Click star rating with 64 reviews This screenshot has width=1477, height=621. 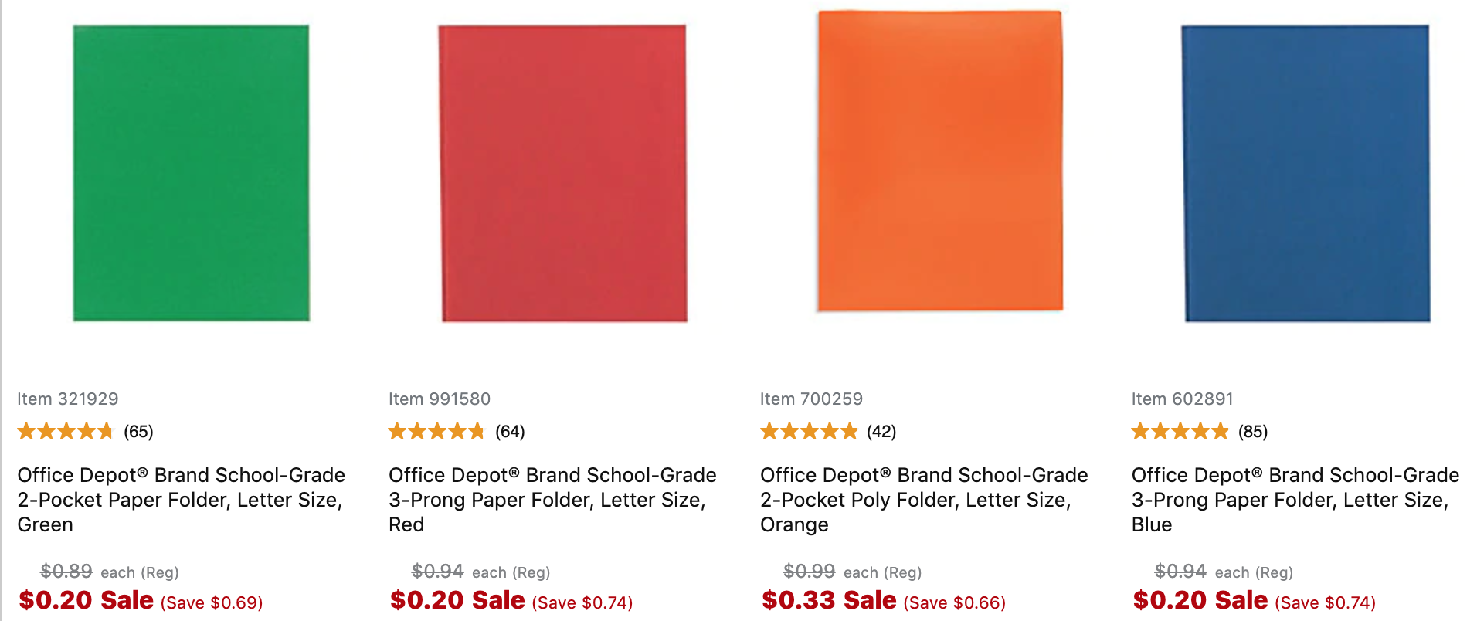[x=436, y=431]
